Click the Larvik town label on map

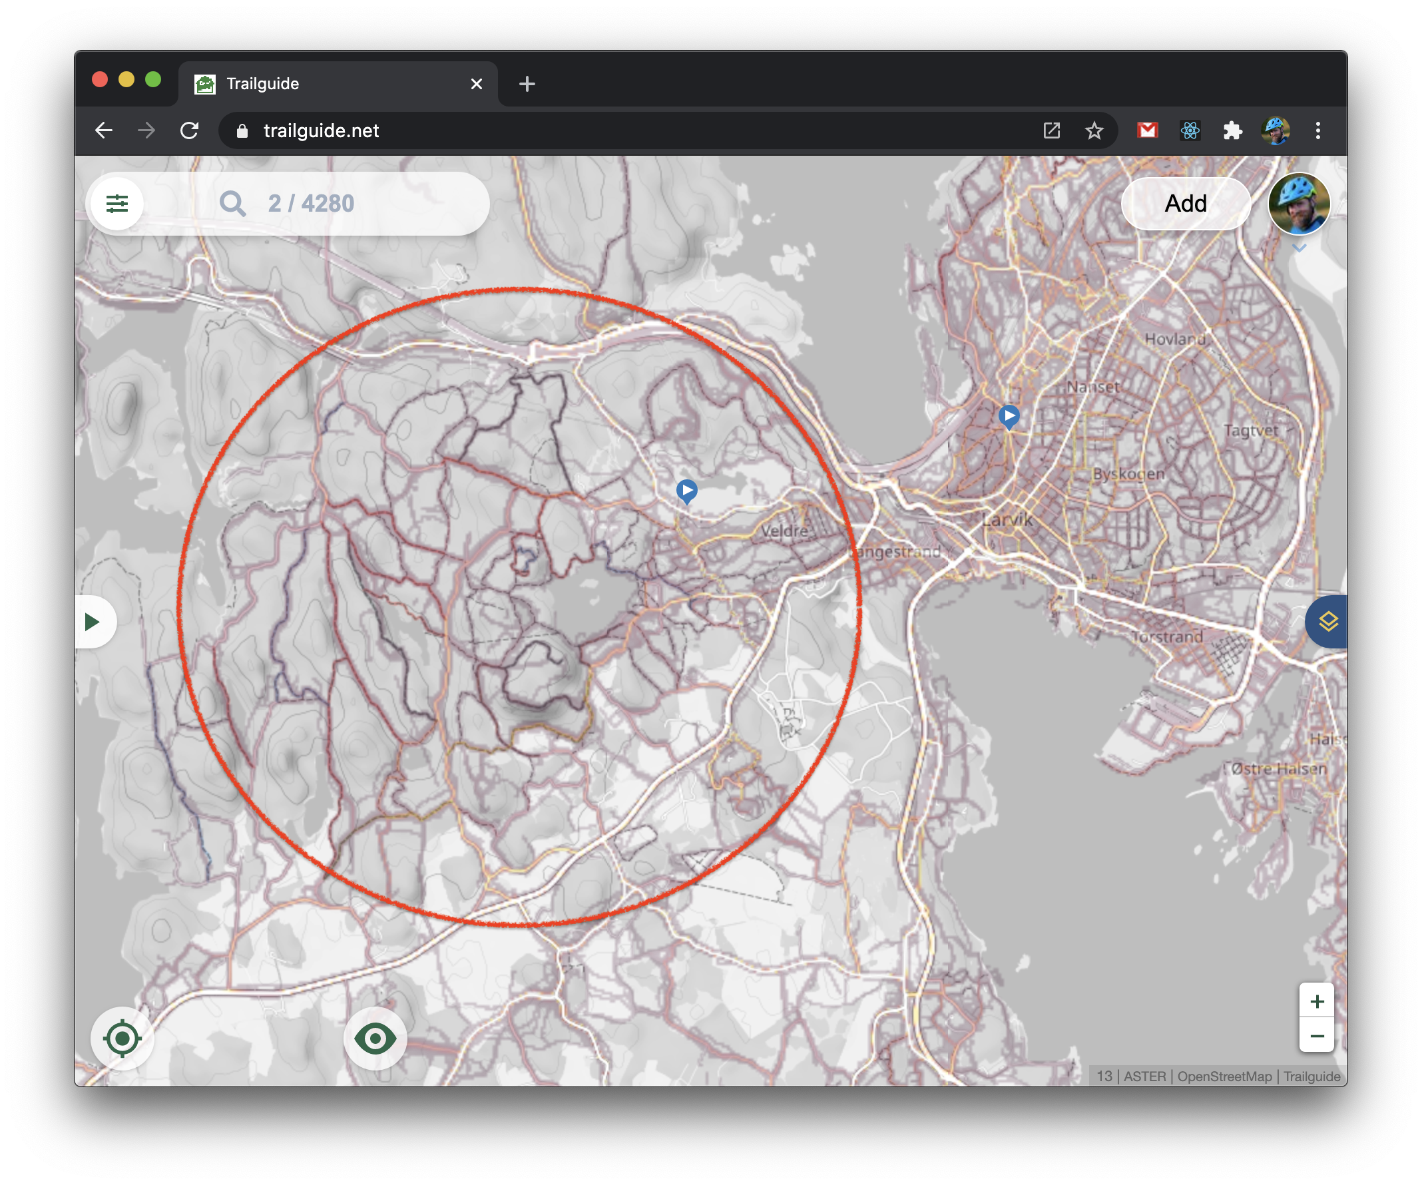pos(1007,520)
